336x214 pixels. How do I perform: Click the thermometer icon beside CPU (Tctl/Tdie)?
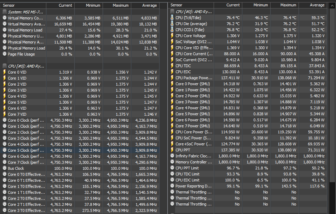pos(172,18)
